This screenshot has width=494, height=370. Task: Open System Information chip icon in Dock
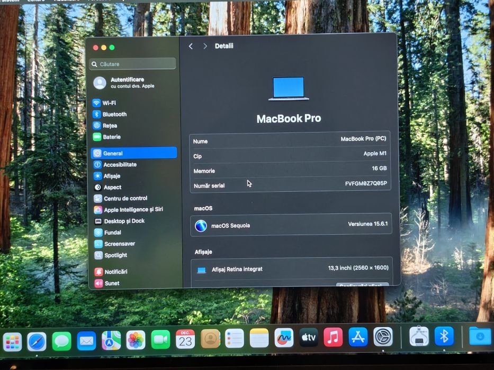(x=419, y=336)
